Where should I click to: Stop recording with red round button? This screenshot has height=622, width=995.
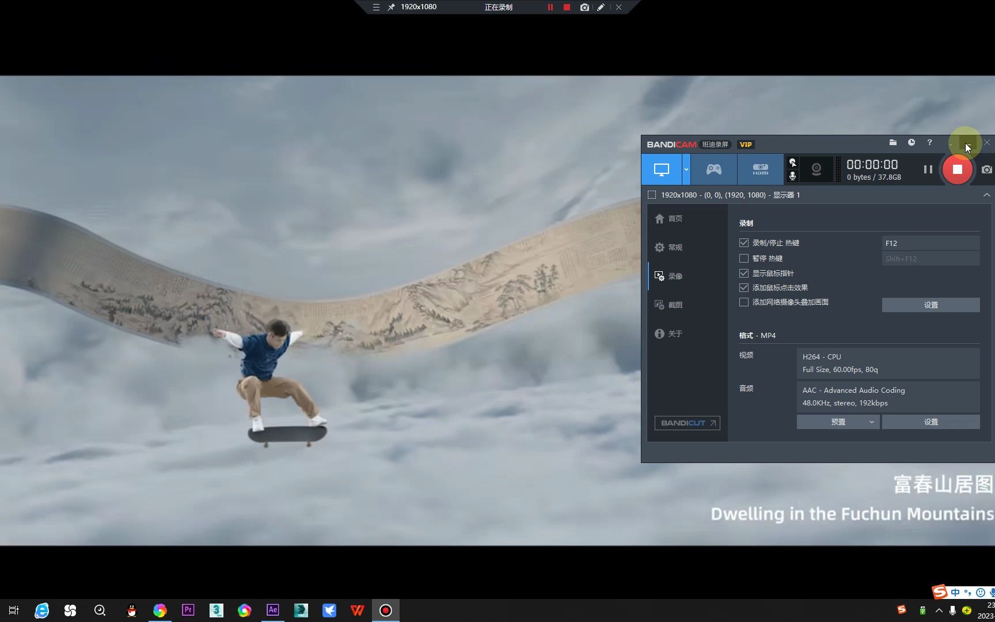(957, 169)
